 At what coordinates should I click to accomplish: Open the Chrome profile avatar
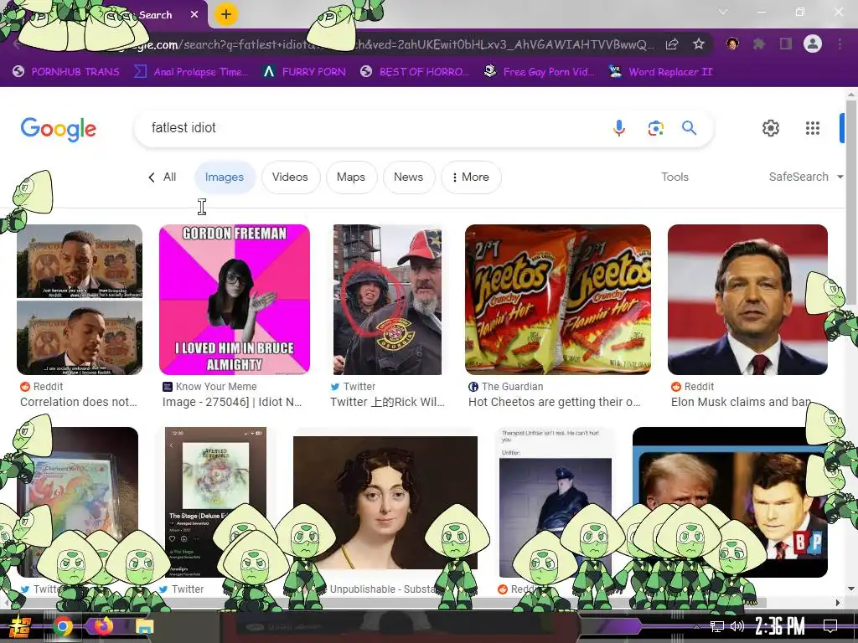tap(813, 44)
